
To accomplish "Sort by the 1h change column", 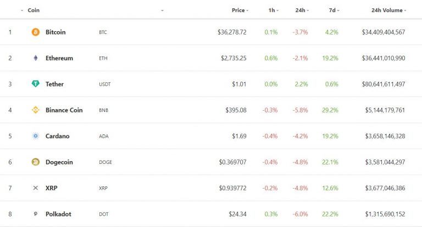I will point(271,10).
